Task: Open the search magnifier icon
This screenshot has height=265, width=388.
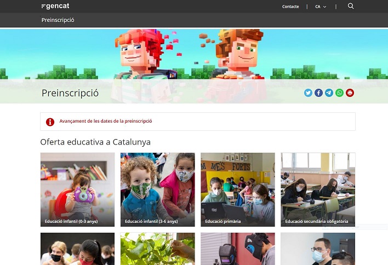Action: coord(351,6)
